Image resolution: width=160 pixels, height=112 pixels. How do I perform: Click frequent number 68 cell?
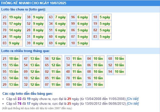click(110, 58)
